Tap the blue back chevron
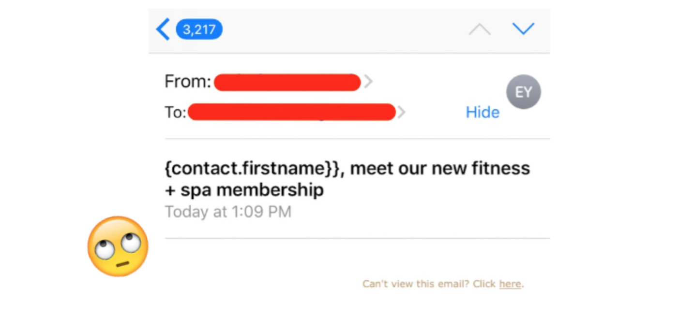The width and height of the screenshot is (694, 318). click(x=163, y=29)
